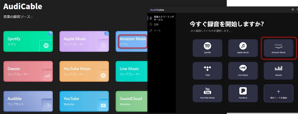
Task: Select the Tidal tile
Action: click(x=207, y=71)
